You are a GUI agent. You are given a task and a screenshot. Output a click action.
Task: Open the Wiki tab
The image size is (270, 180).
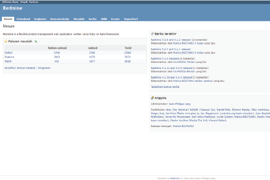coord(104,19)
